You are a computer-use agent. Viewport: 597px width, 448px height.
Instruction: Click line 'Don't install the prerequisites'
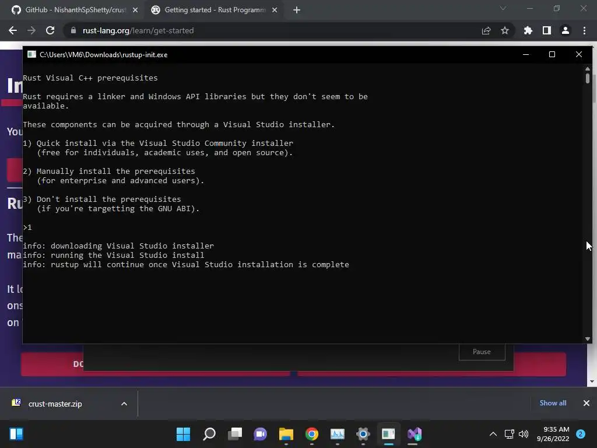[108, 199]
